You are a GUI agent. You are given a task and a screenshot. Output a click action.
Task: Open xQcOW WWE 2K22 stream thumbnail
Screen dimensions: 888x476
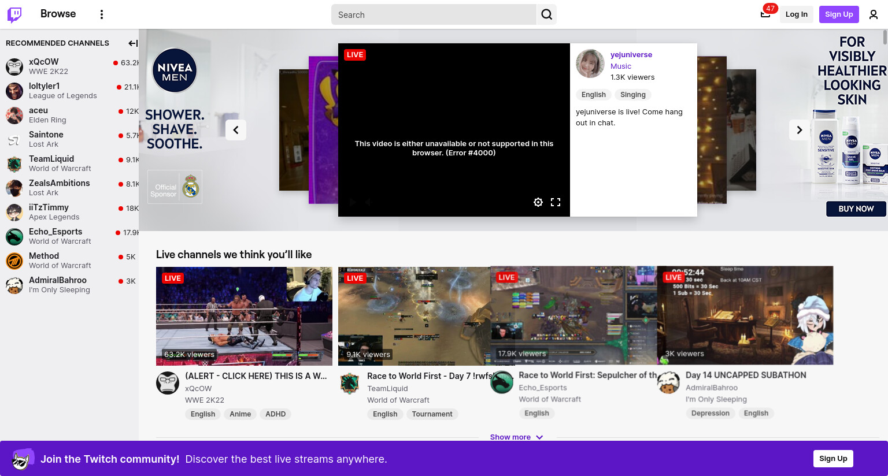[x=244, y=316]
